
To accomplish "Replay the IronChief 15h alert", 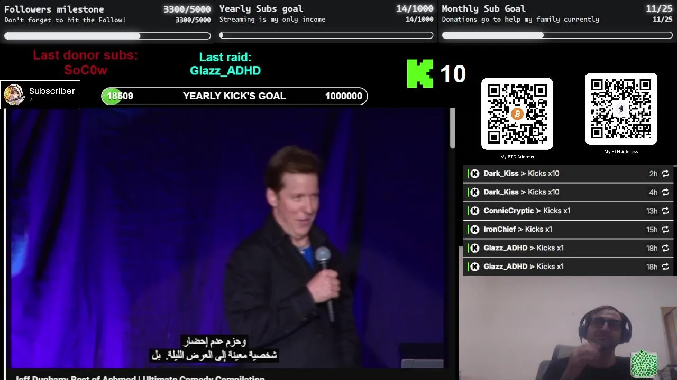I will (x=665, y=230).
